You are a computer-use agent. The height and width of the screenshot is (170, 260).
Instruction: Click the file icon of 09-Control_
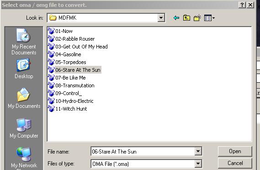click(x=51, y=93)
